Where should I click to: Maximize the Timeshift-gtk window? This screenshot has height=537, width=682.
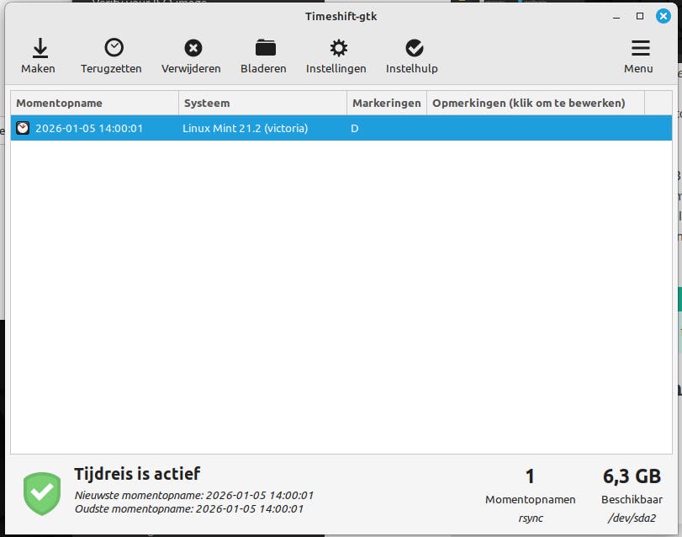point(640,16)
